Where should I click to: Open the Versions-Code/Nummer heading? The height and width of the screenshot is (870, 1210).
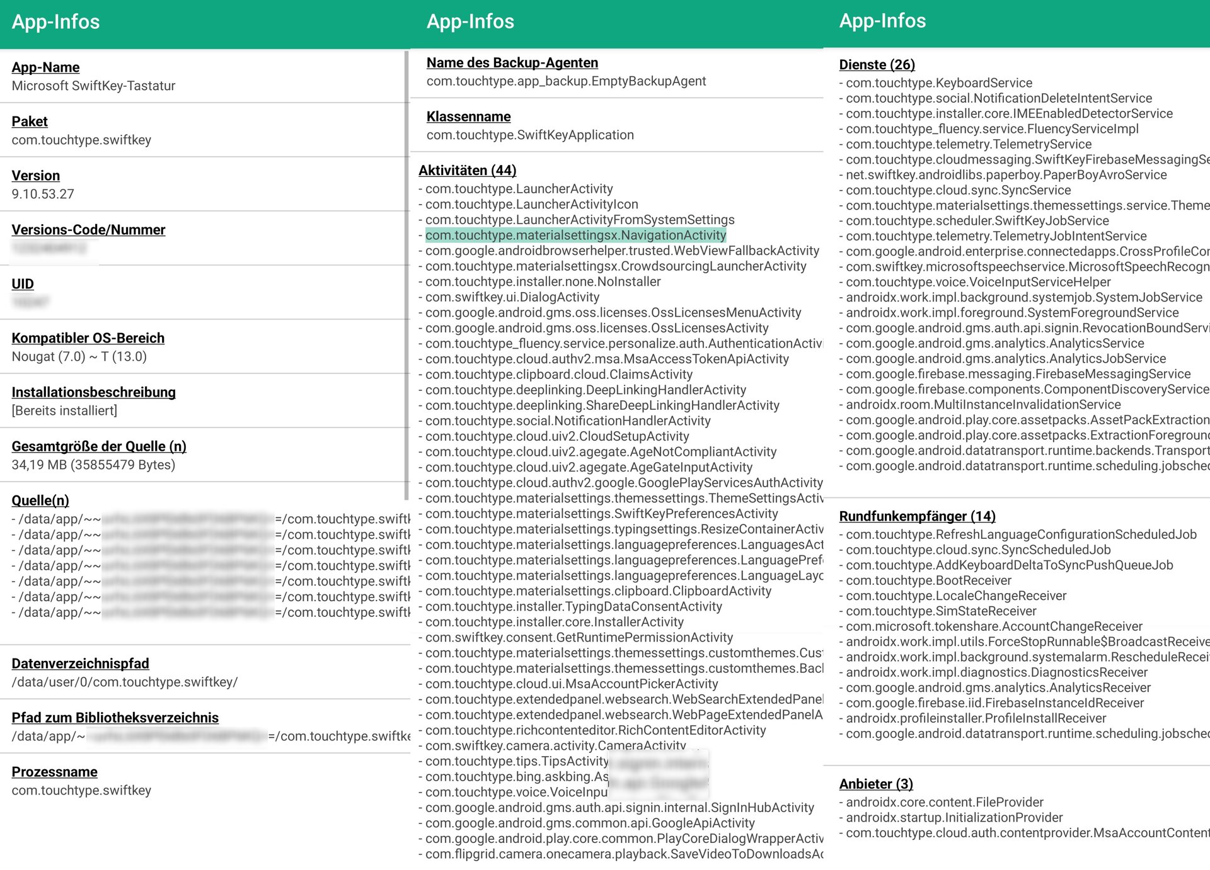point(88,230)
